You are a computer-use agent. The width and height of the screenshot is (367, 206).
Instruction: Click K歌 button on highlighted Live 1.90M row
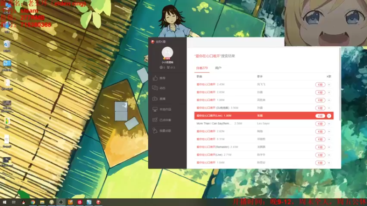(320, 116)
